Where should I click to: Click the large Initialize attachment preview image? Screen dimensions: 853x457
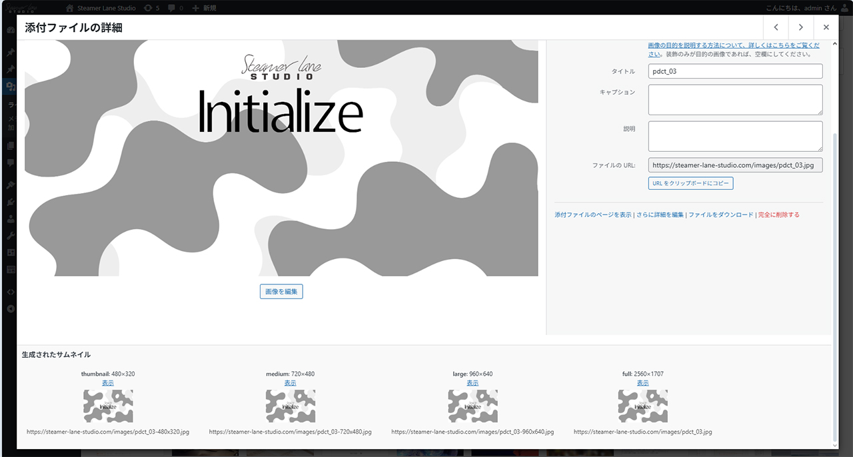pos(281,158)
